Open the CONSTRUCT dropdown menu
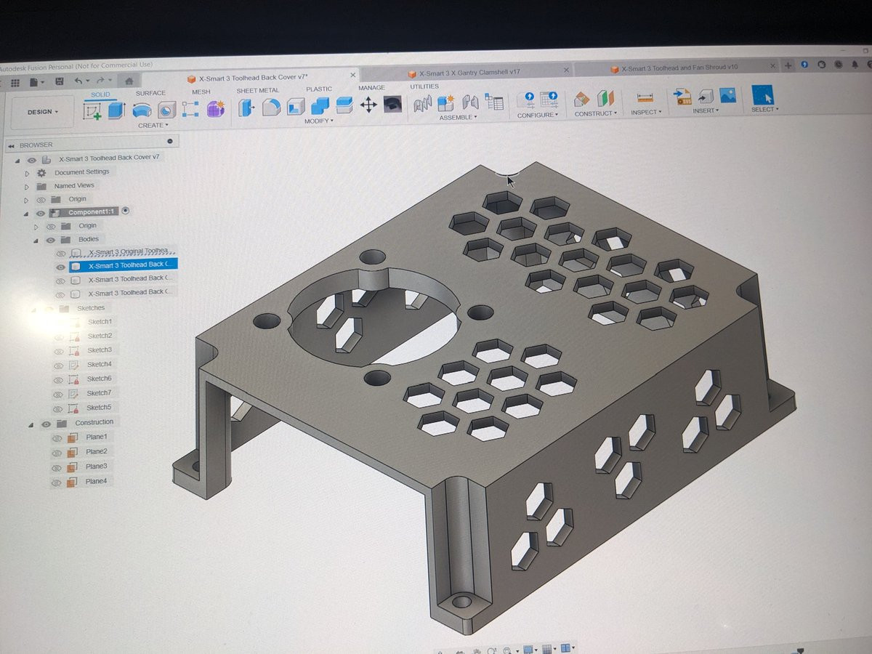 [595, 113]
